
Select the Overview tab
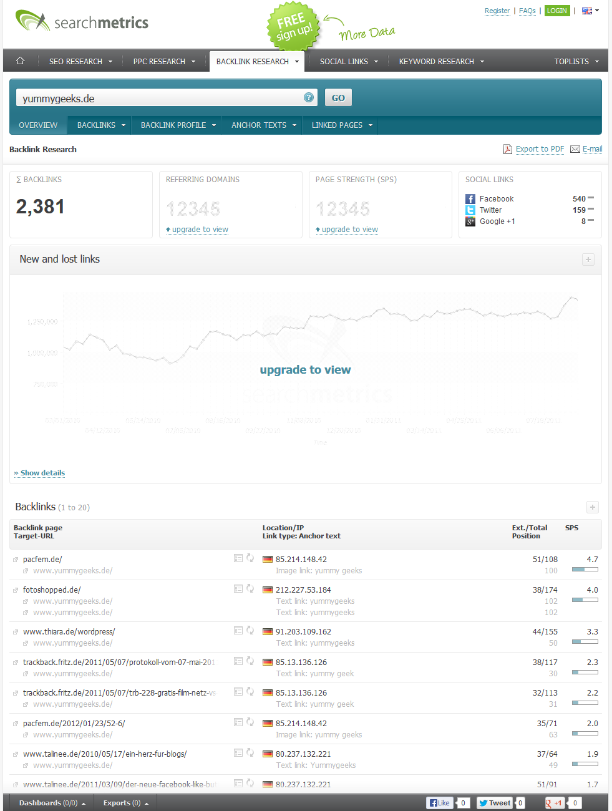point(38,125)
